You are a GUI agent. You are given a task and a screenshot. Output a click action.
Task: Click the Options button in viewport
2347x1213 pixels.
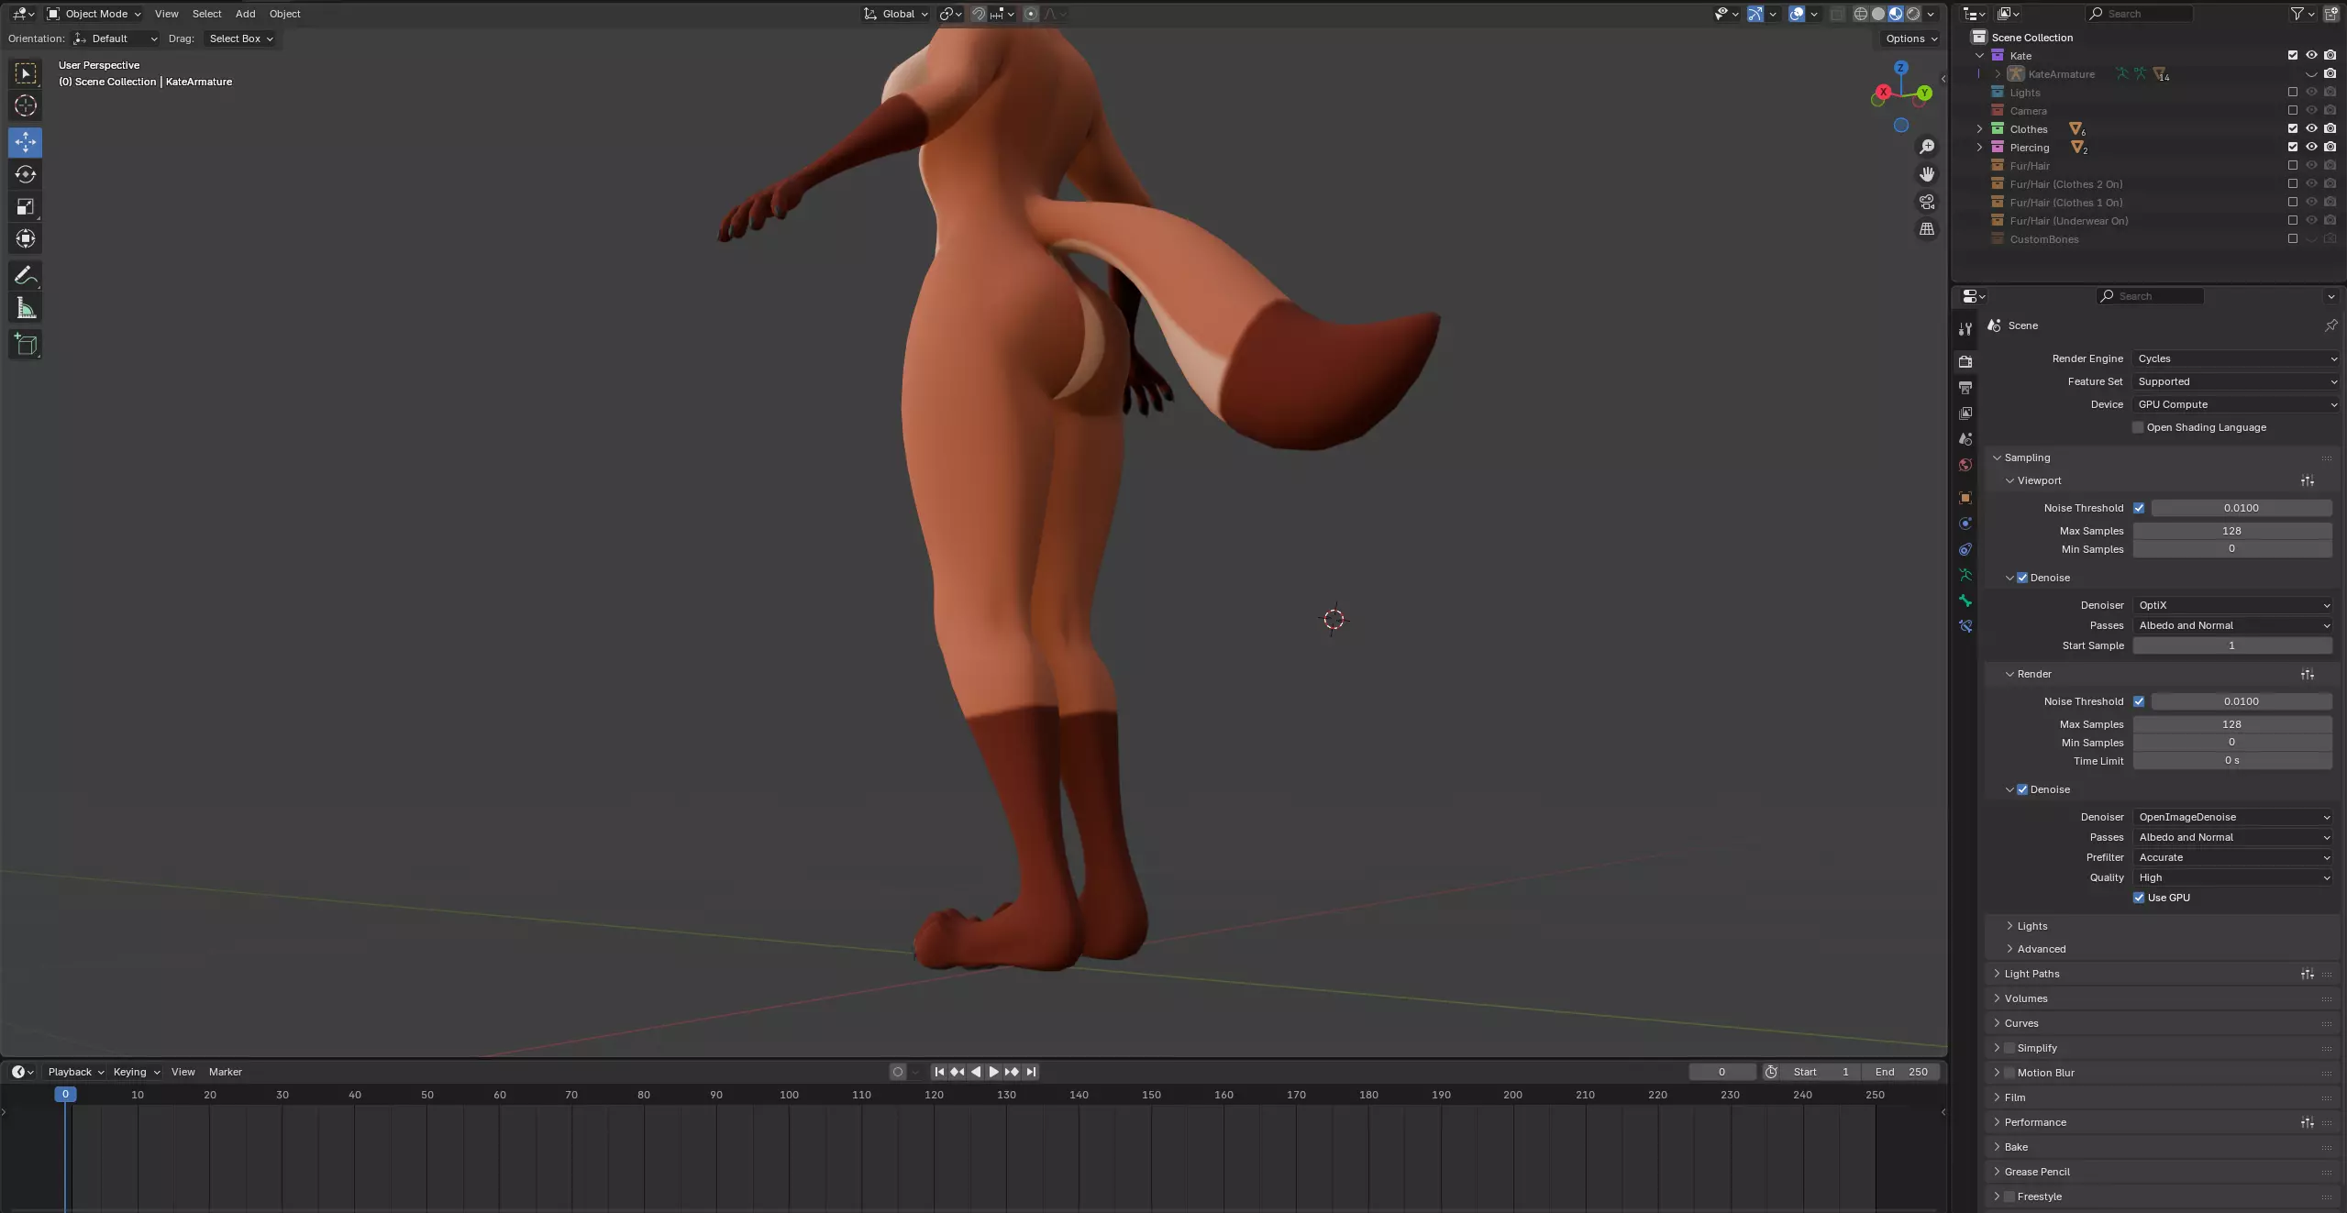click(x=1911, y=39)
